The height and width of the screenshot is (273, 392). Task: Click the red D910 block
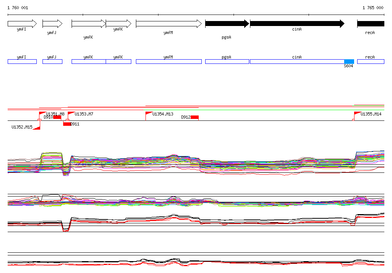pyautogui.click(x=57, y=117)
